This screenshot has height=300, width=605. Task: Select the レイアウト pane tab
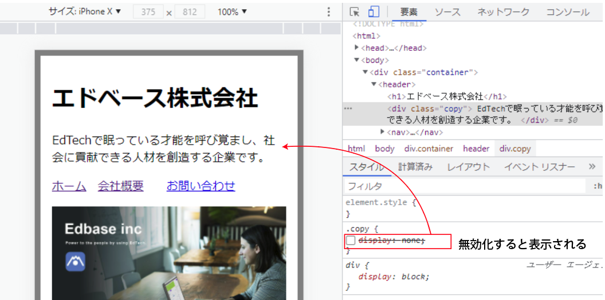469,167
